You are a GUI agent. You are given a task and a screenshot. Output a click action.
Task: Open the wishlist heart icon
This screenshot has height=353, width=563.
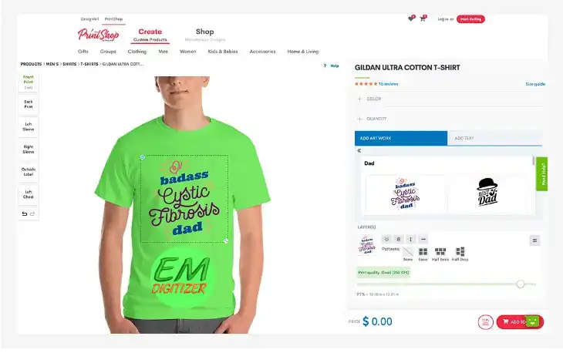point(411,18)
